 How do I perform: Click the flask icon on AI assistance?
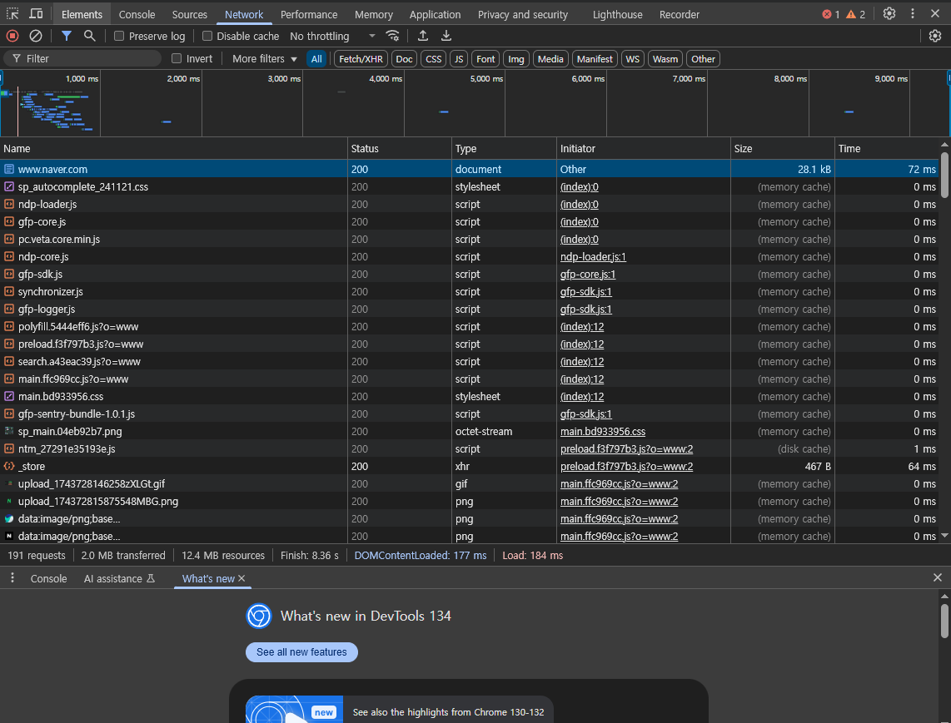151,578
